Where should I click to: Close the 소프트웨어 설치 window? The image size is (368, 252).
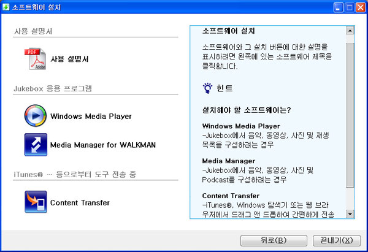click(x=360, y=7)
